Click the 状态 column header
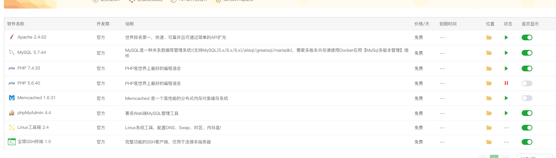 [x=508, y=24]
